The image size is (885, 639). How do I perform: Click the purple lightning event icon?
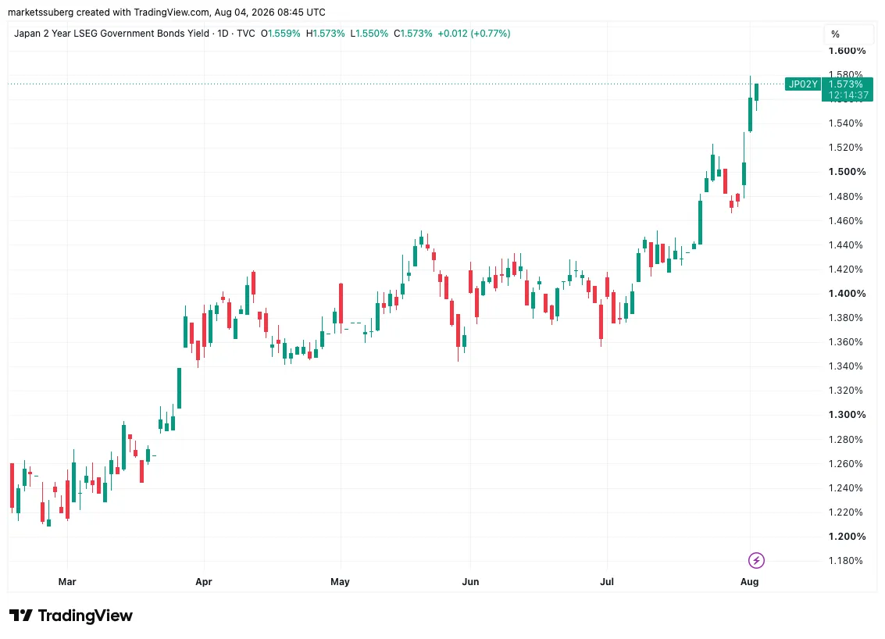click(x=756, y=561)
